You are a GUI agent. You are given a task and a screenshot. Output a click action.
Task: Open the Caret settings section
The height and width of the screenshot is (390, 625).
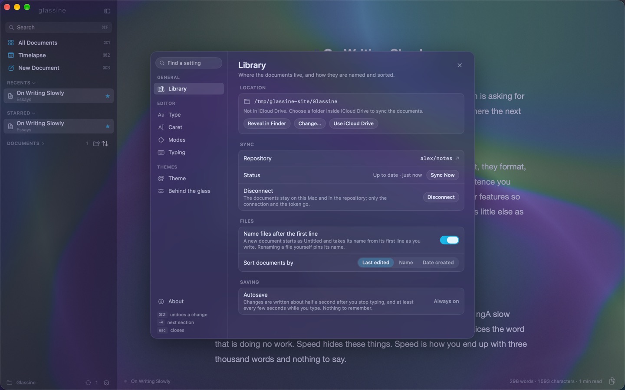(189, 127)
